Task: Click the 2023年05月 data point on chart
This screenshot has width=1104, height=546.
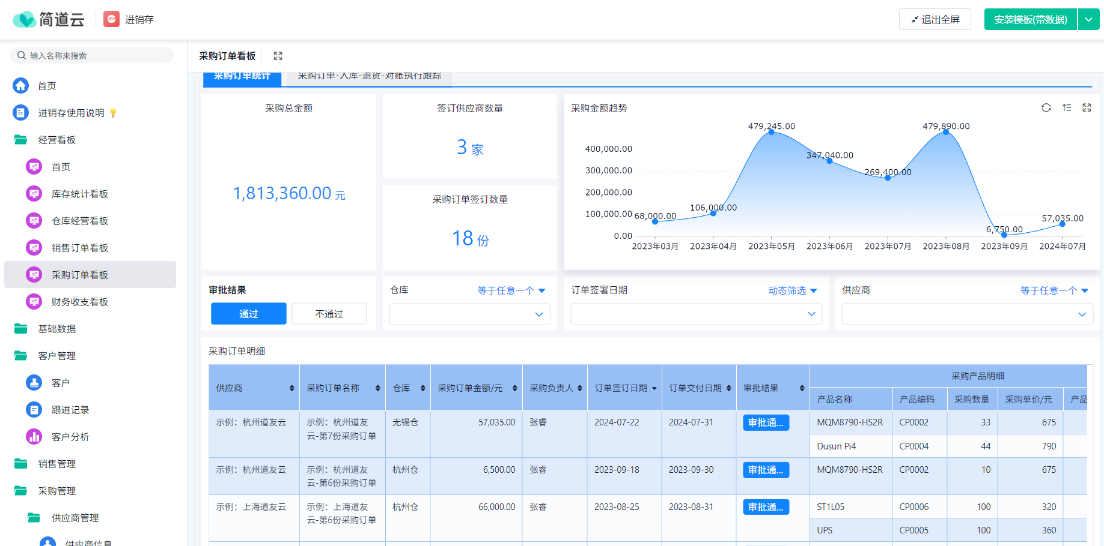Action: point(772,132)
